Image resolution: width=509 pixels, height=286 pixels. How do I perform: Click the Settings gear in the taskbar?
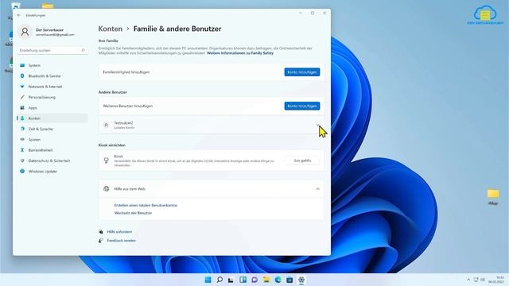301,280
